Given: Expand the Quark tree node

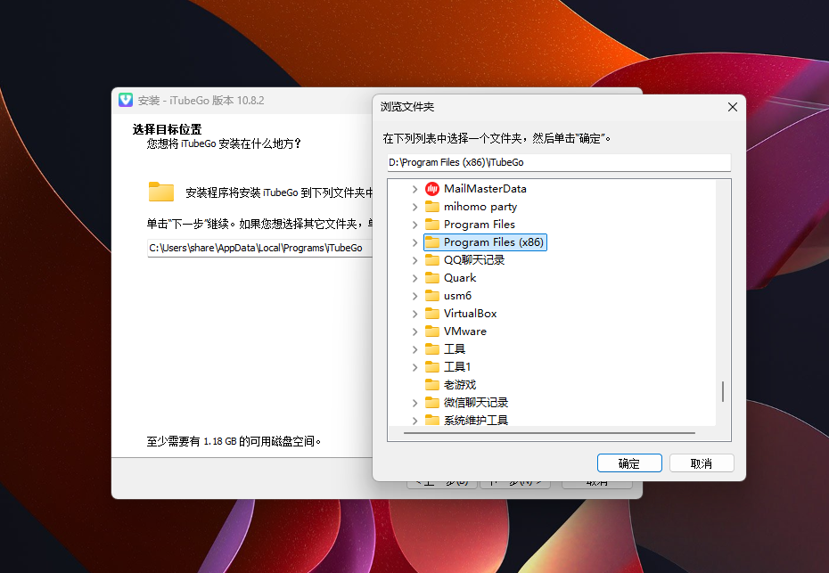Looking at the screenshot, I should click(x=415, y=278).
